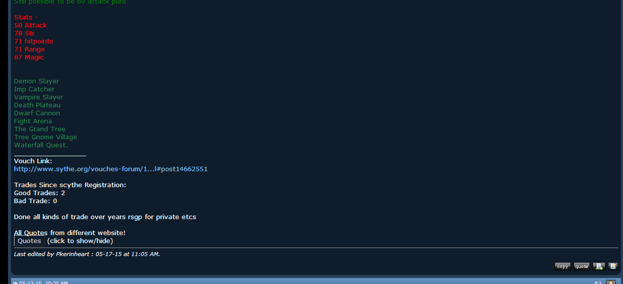Click the red 'Stats -' heading

[x=26, y=17]
